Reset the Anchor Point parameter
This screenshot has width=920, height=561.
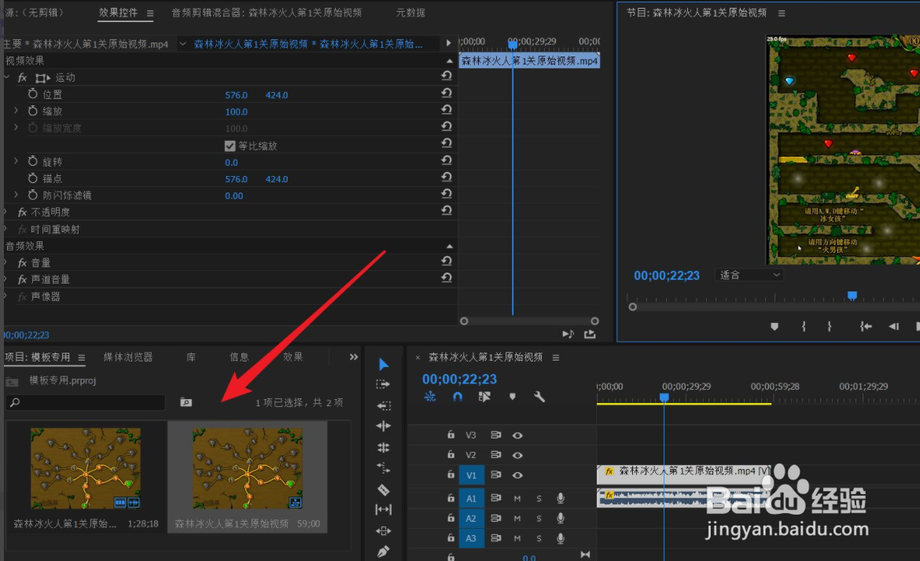(x=447, y=177)
